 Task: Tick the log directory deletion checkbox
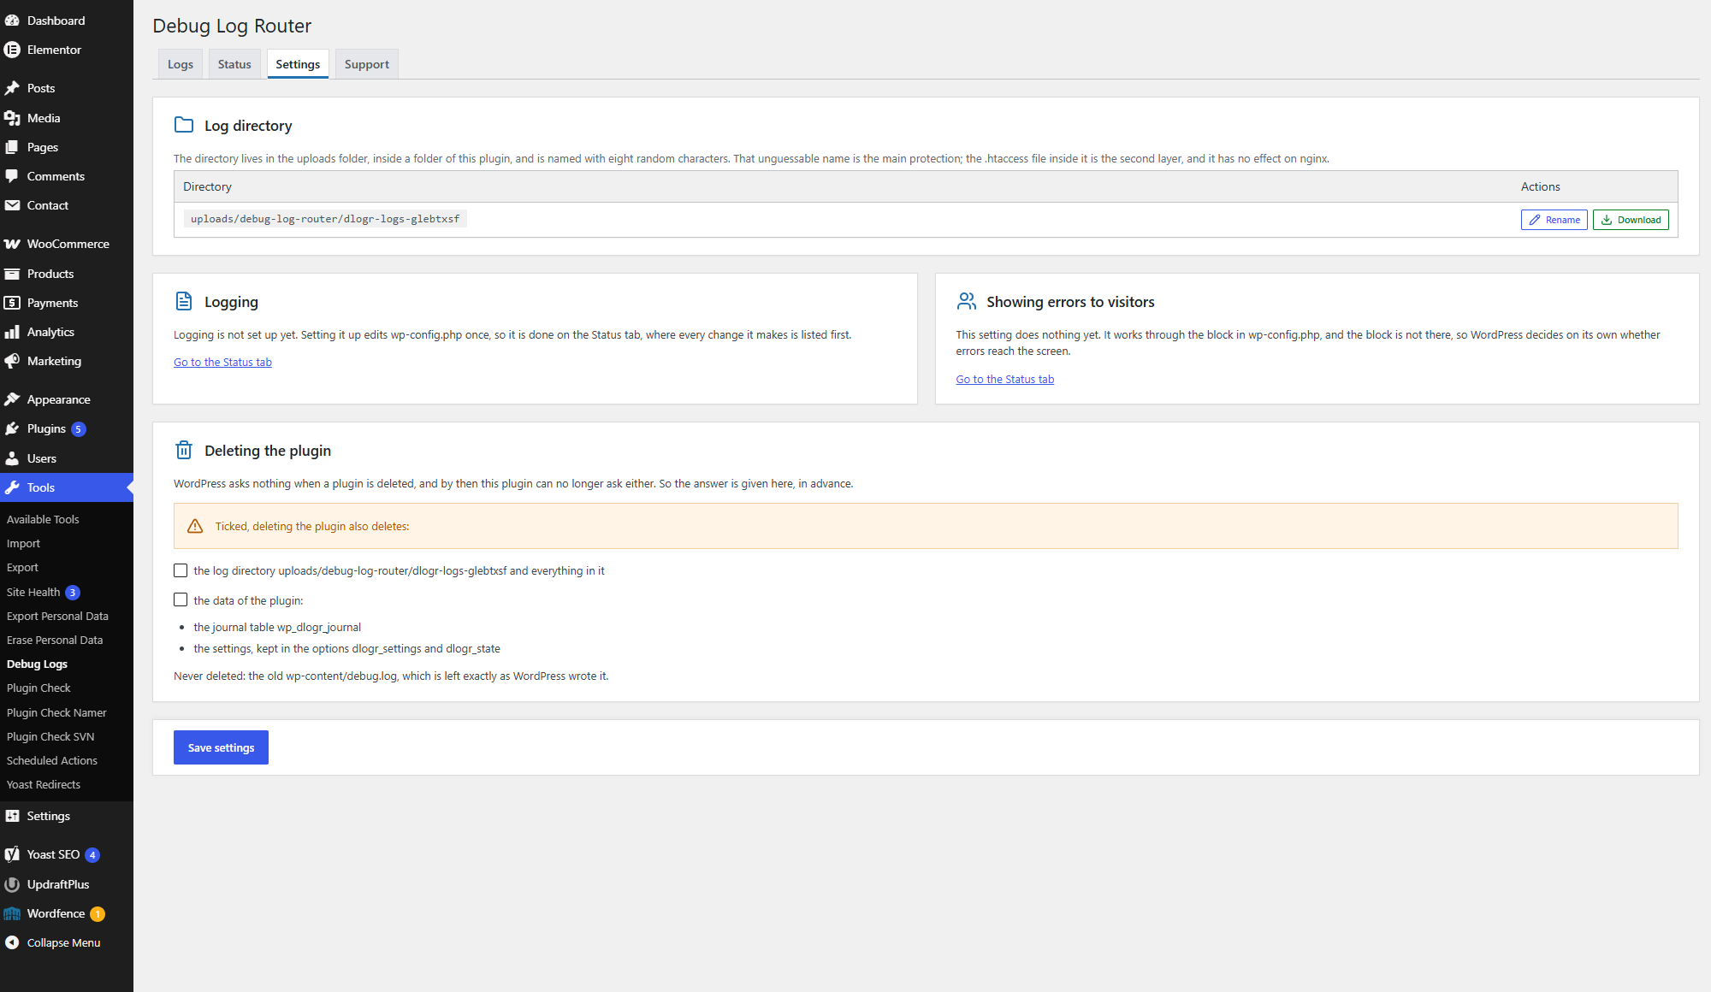coord(181,570)
